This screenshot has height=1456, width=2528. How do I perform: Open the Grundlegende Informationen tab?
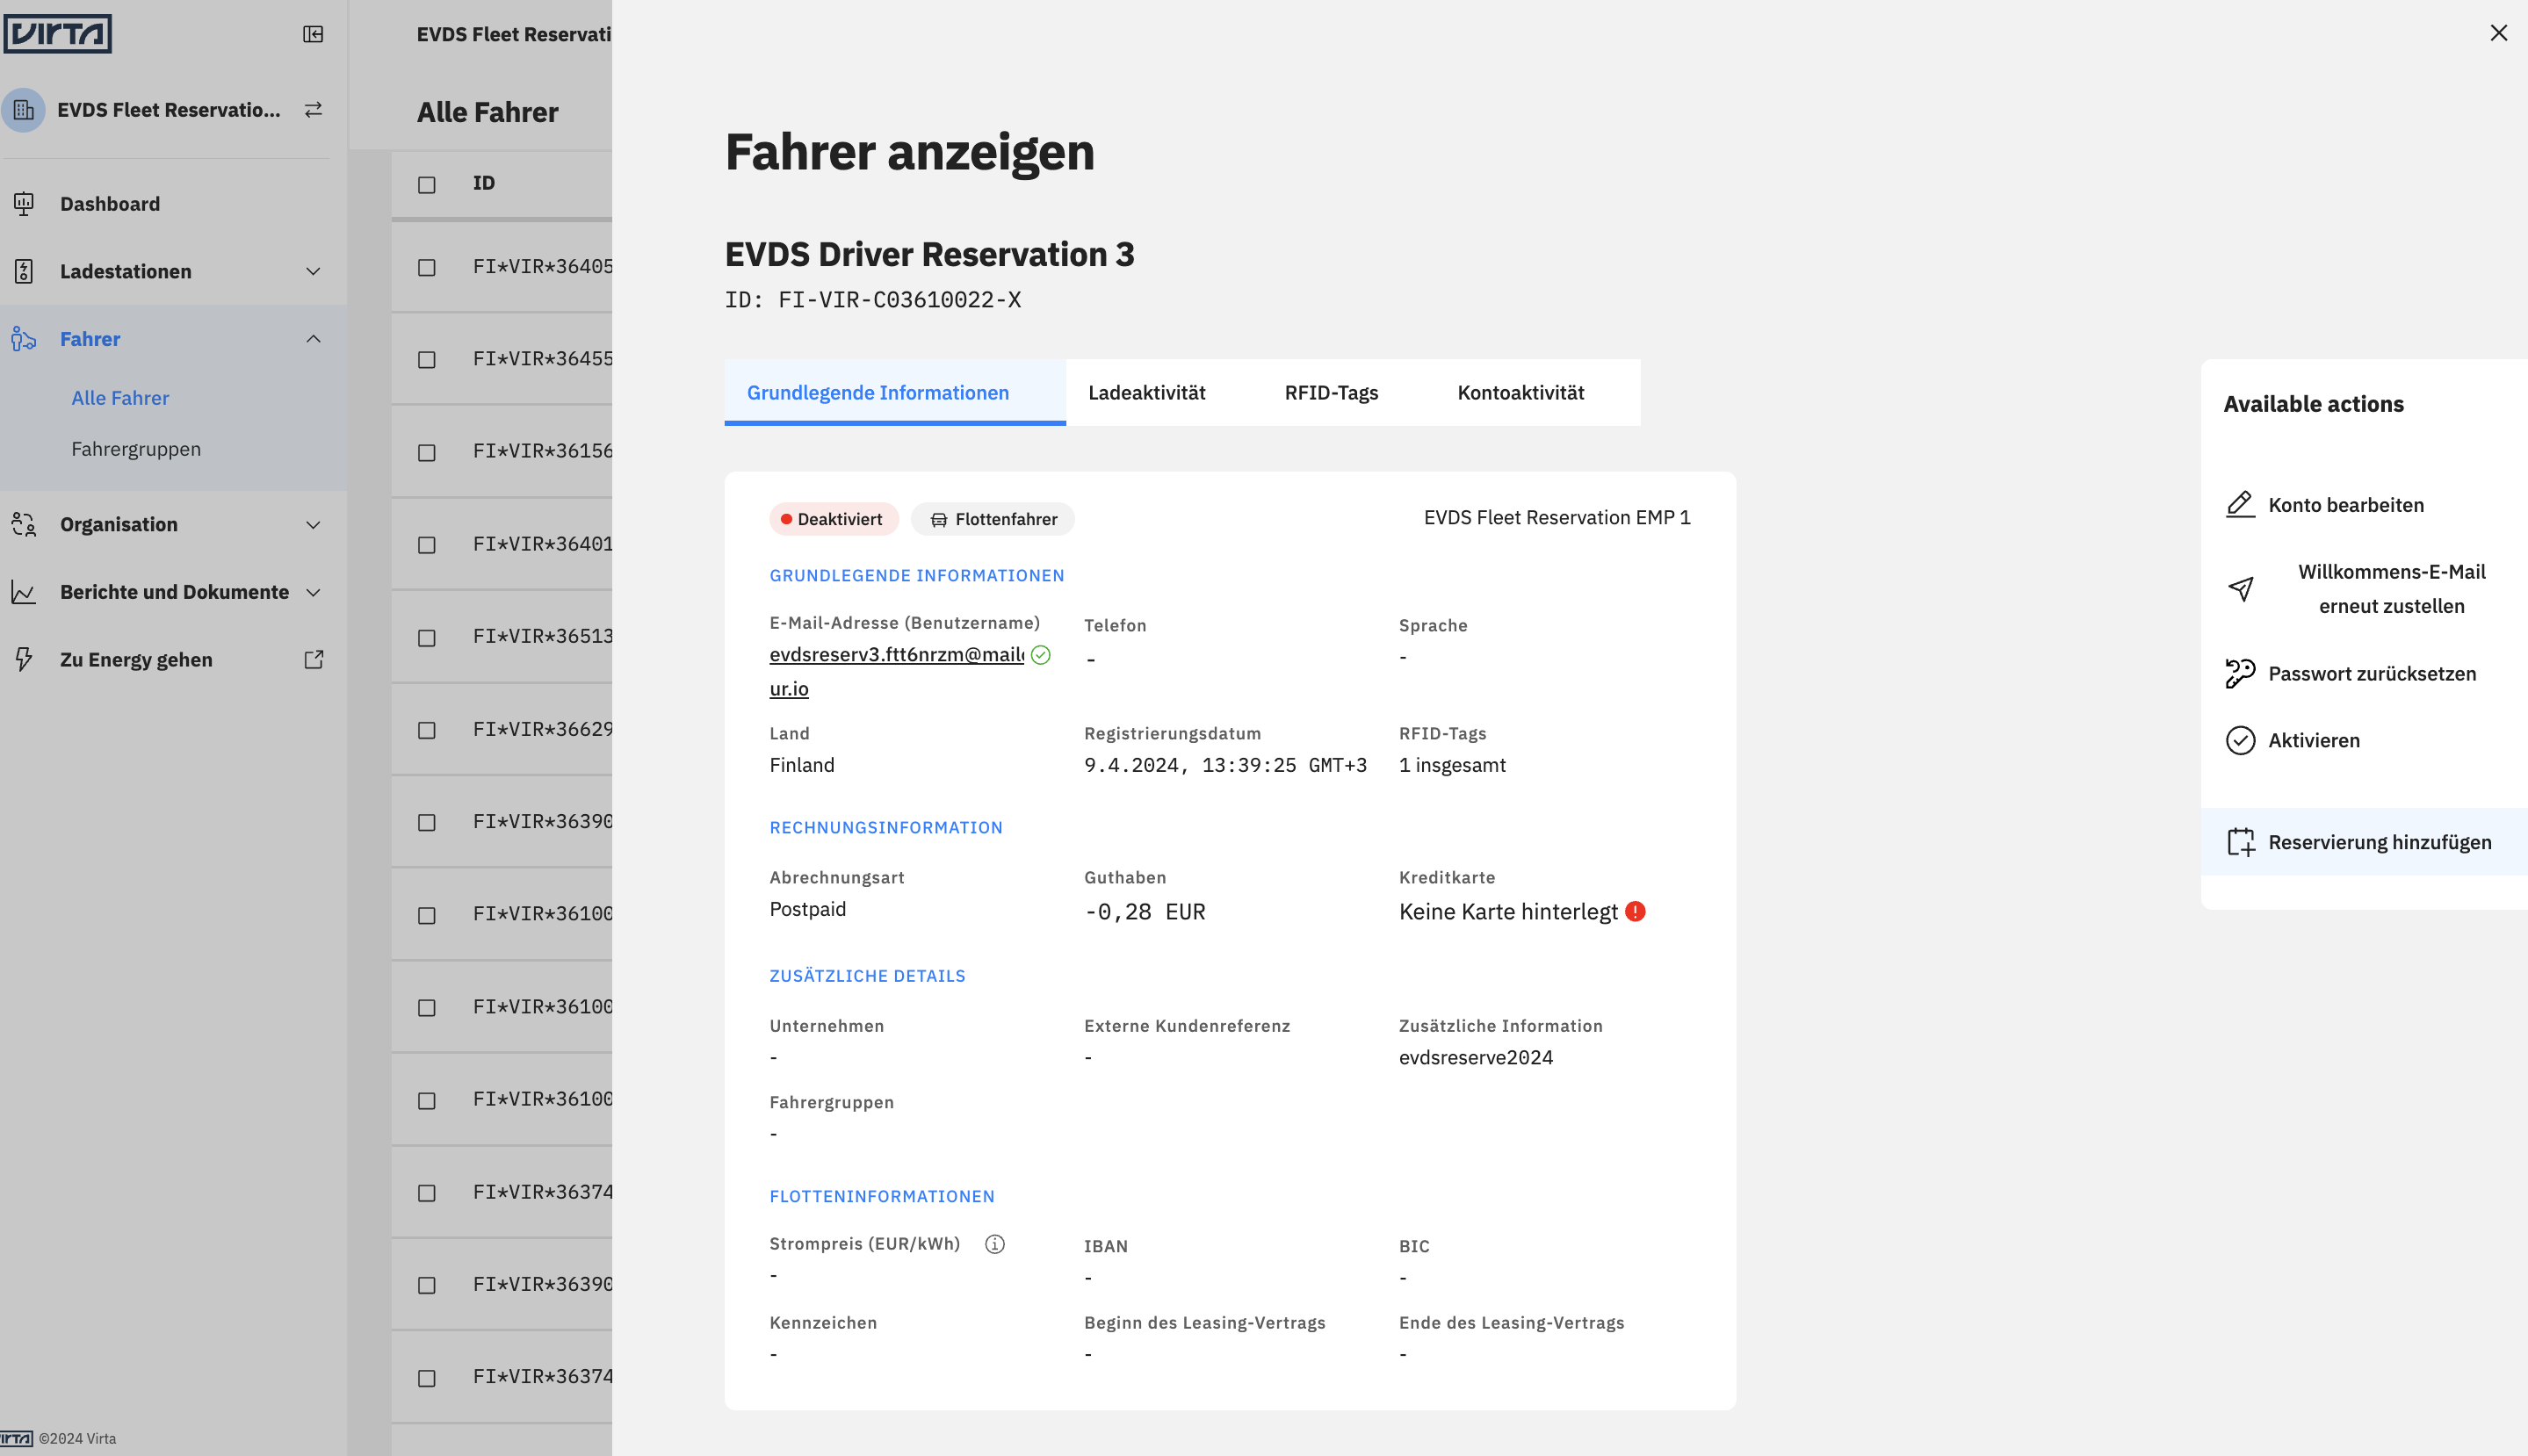pyautogui.click(x=894, y=393)
